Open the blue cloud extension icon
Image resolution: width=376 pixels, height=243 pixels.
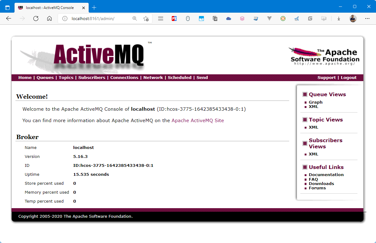click(229, 19)
